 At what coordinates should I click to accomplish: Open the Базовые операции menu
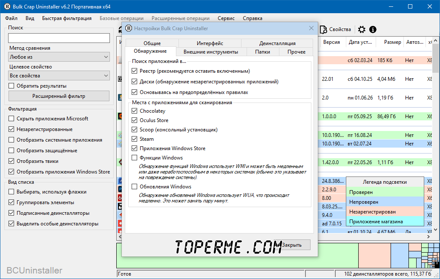point(121,18)
